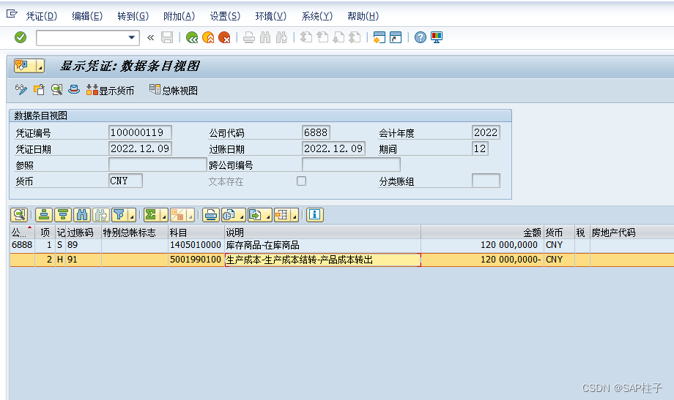This screenshot has width=674, height=400.
Task: Click the window menu icon at top-left
Action: 12,15
